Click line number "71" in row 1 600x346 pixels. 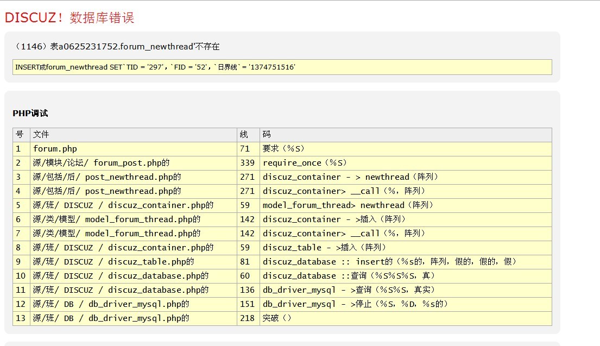point(245,148)
